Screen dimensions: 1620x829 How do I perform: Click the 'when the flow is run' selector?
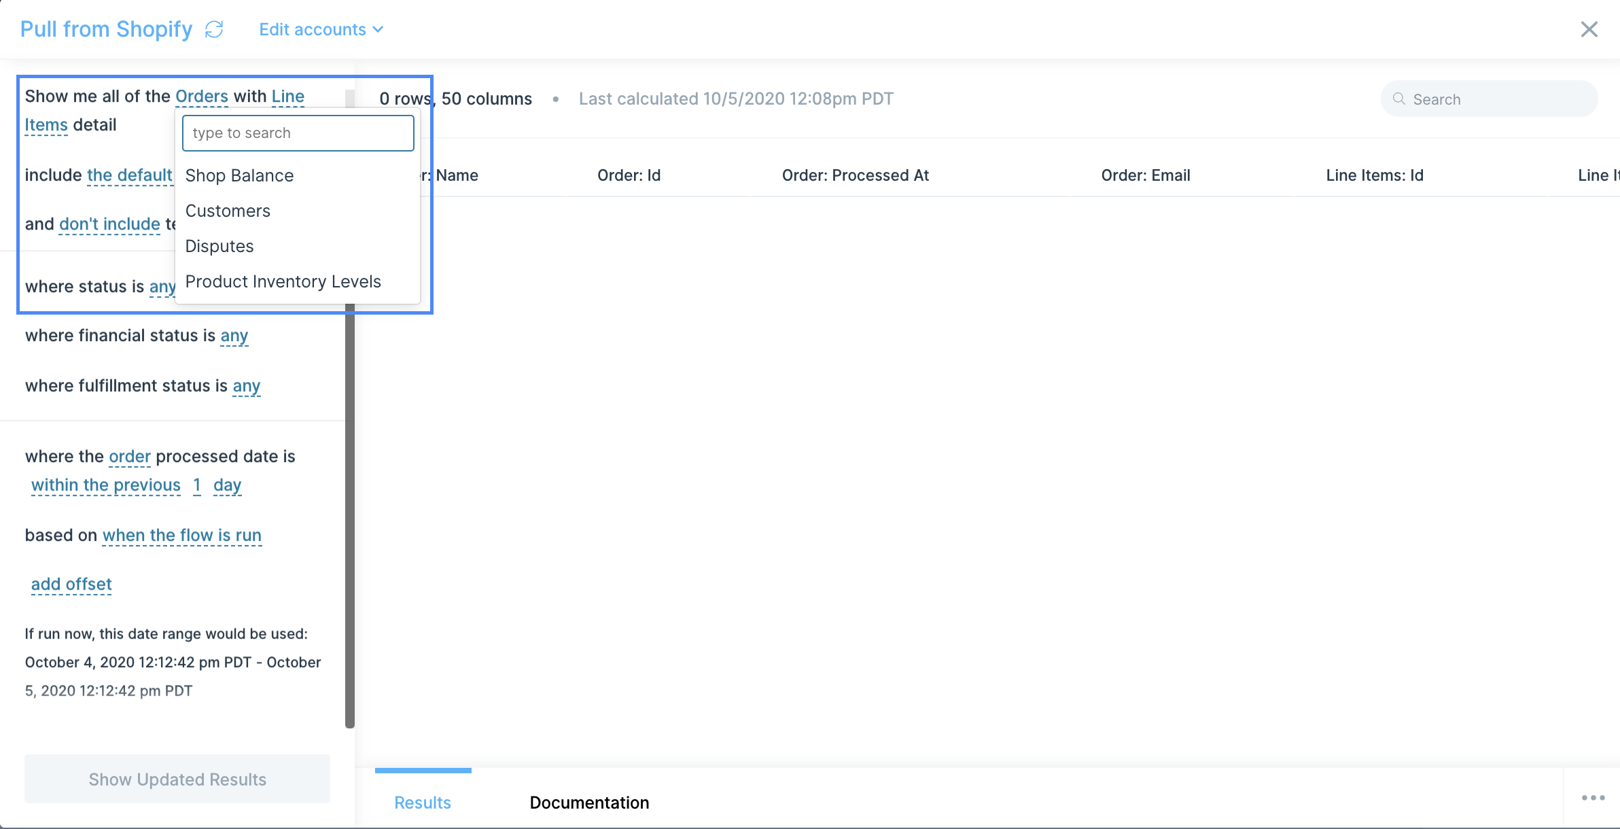point(182,535)
